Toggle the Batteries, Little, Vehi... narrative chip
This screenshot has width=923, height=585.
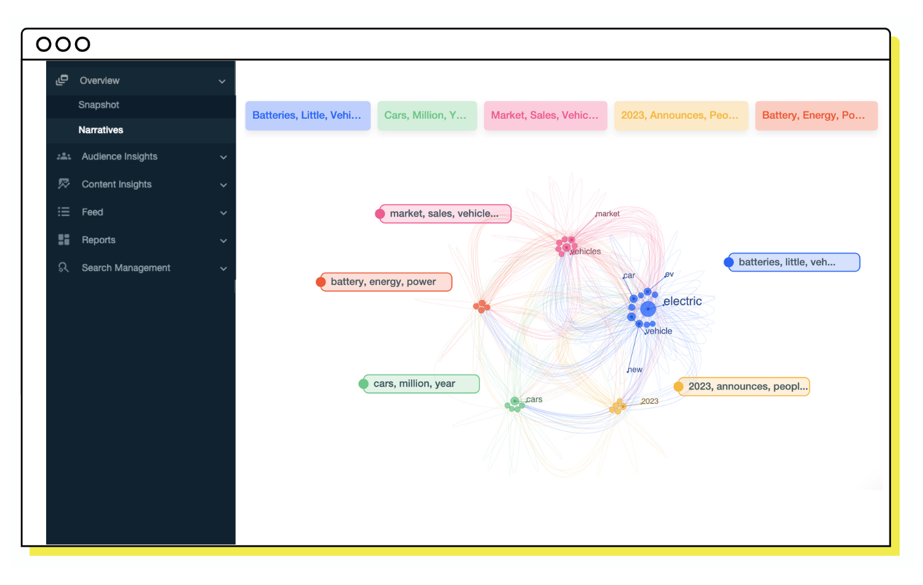(308, 116)
